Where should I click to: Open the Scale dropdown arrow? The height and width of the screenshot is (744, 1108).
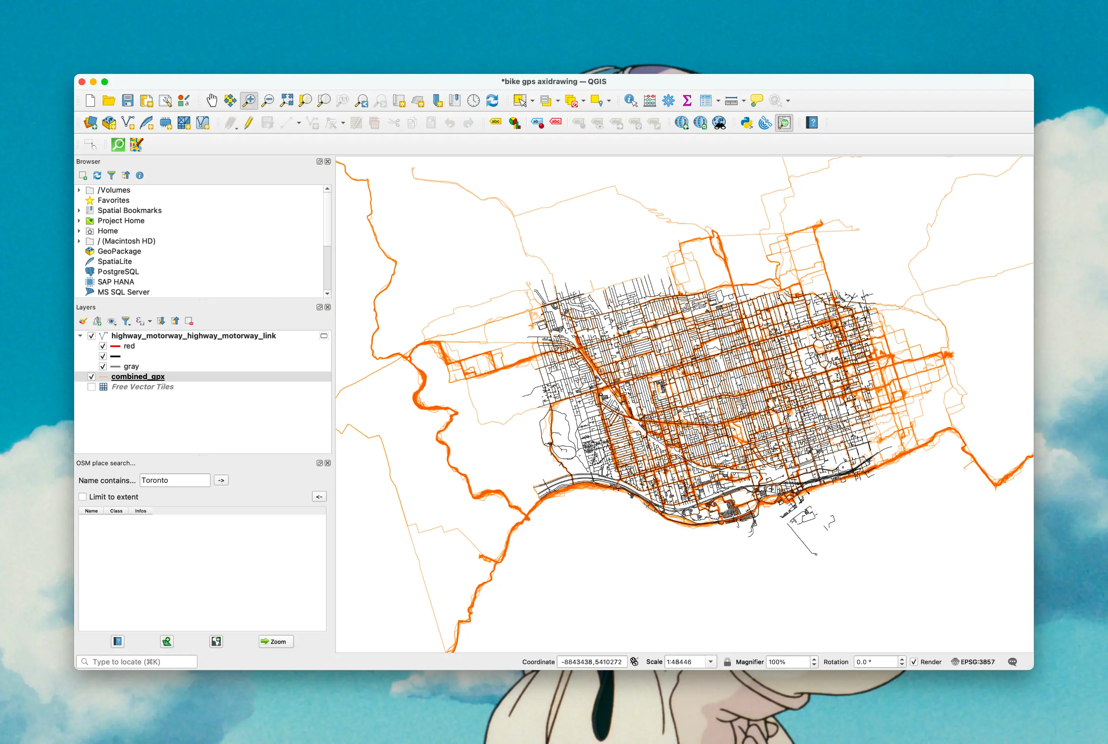[x=711, y=662]
